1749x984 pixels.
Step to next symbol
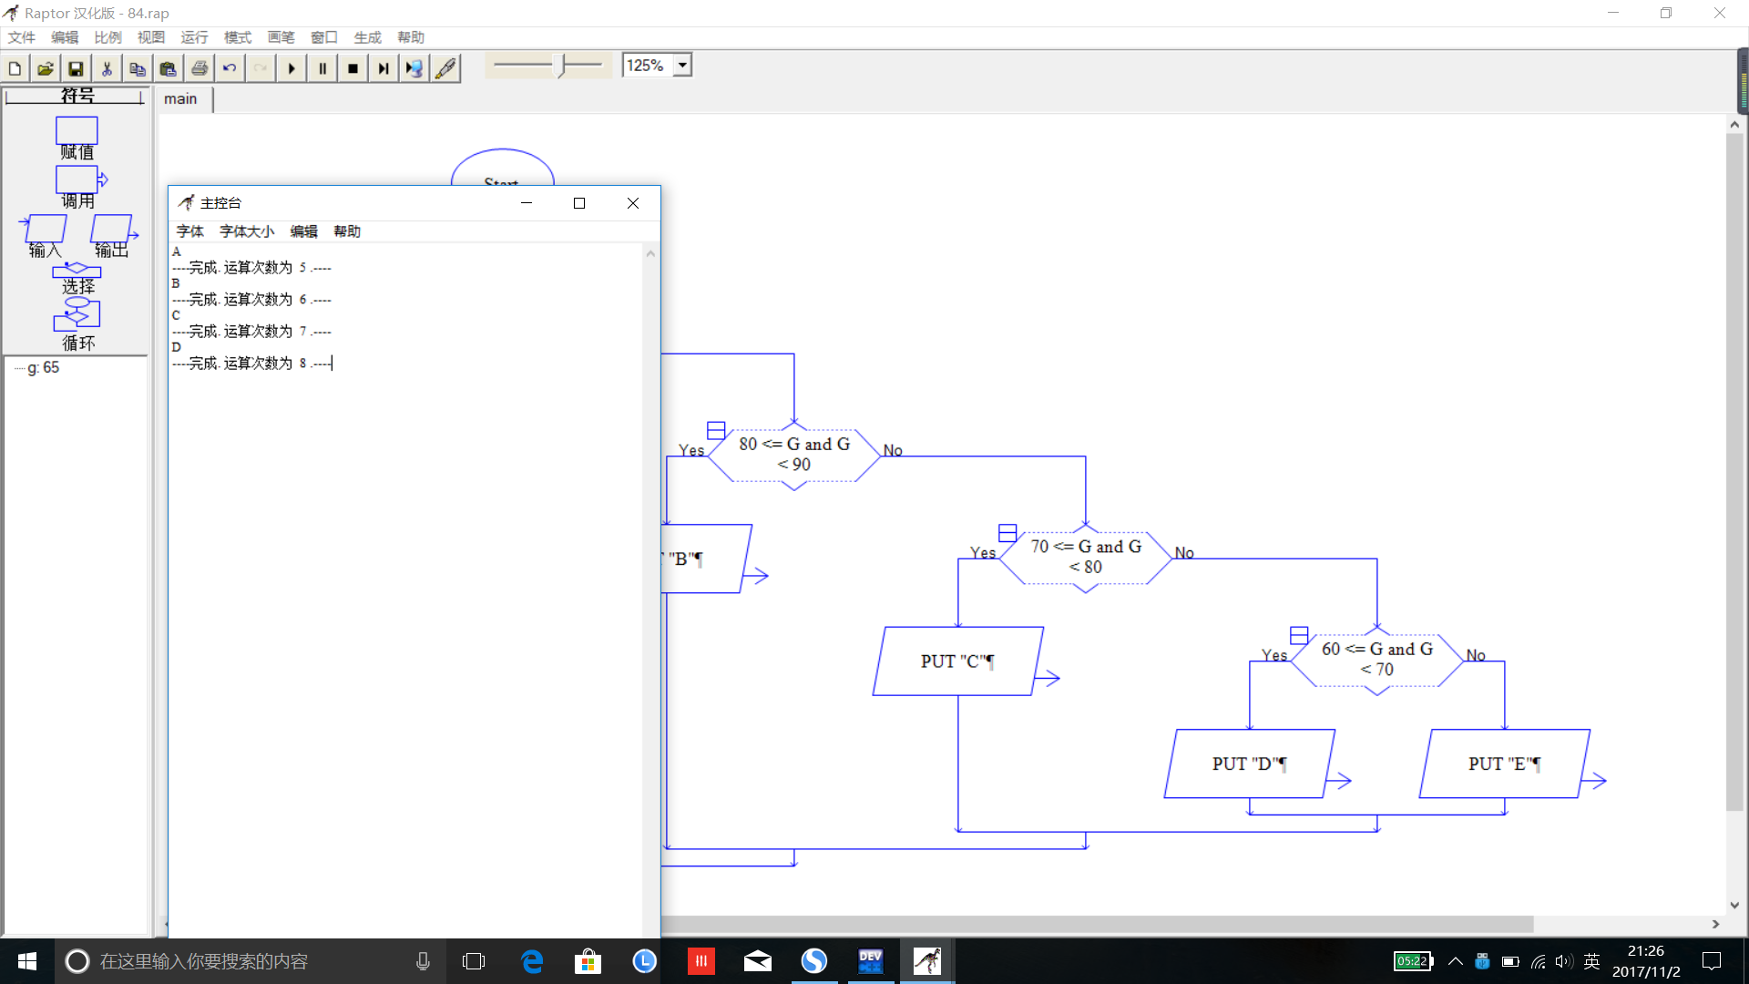coord(384,68)
